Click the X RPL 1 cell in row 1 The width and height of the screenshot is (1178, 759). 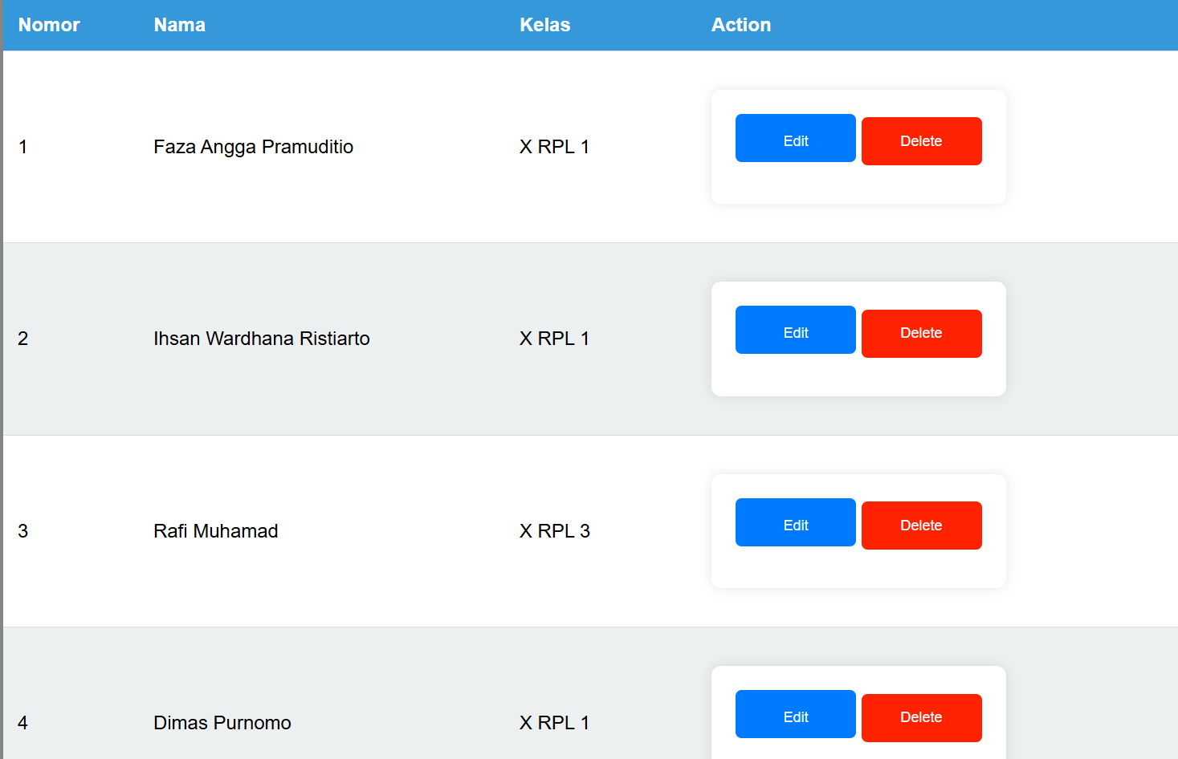pos(555,147)
